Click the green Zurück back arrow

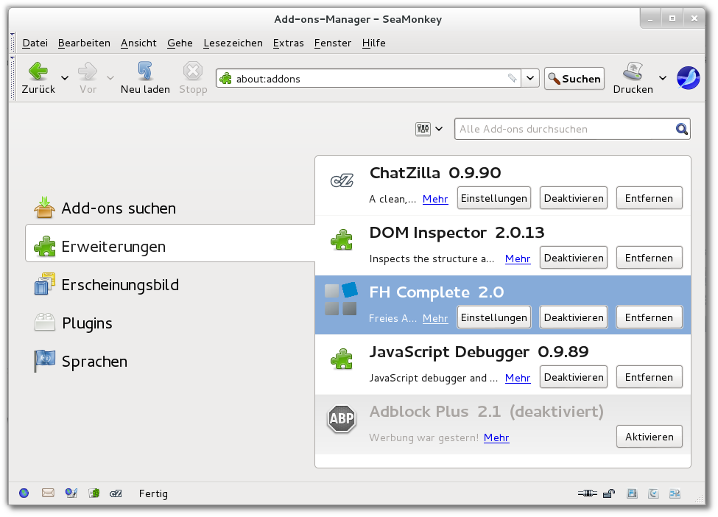[38, 71]
